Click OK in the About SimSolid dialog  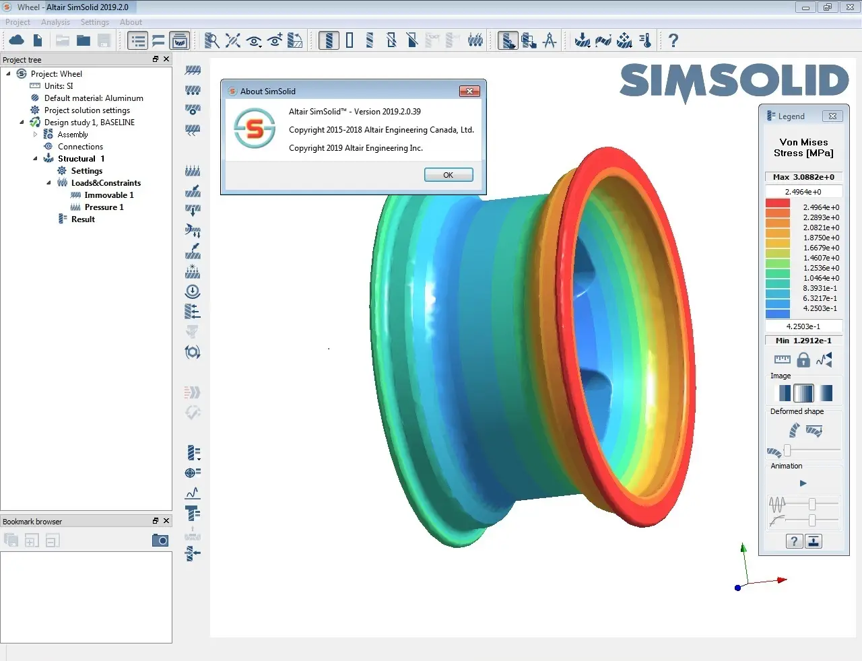pos(449,175)
